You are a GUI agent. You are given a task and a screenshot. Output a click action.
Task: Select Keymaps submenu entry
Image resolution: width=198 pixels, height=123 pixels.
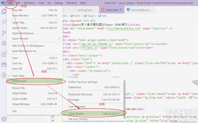(93, 100)
